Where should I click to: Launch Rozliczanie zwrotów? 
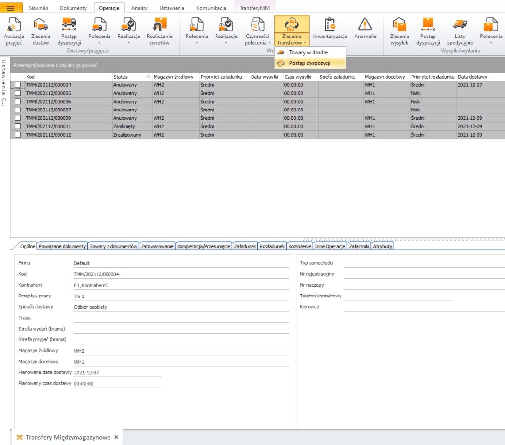click(x=159, y=31)
